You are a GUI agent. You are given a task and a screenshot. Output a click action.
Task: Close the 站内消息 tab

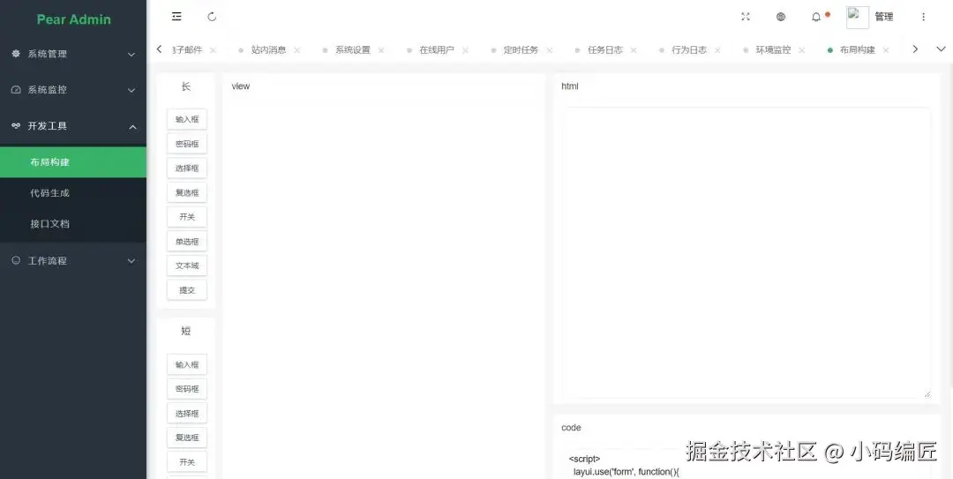(x=297, y=50)
